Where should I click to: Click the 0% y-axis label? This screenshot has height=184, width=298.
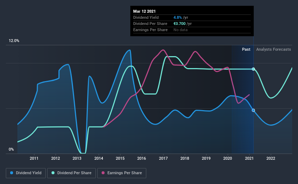coord(11,150)
